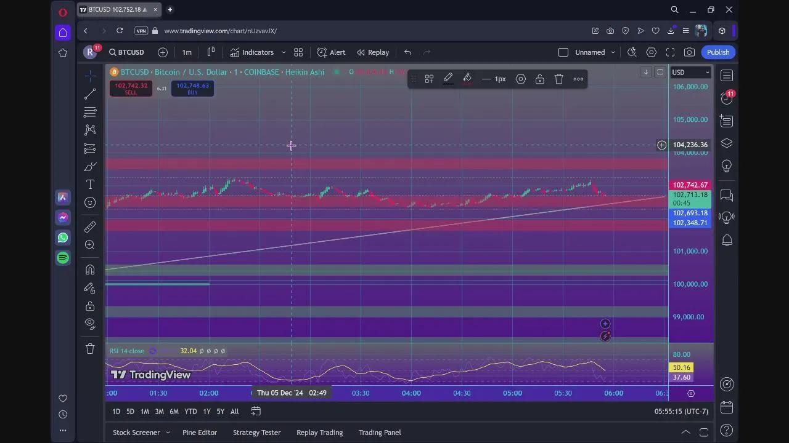Open the Trading Panel tab
The image size is (789, 443).
point(380,433)
